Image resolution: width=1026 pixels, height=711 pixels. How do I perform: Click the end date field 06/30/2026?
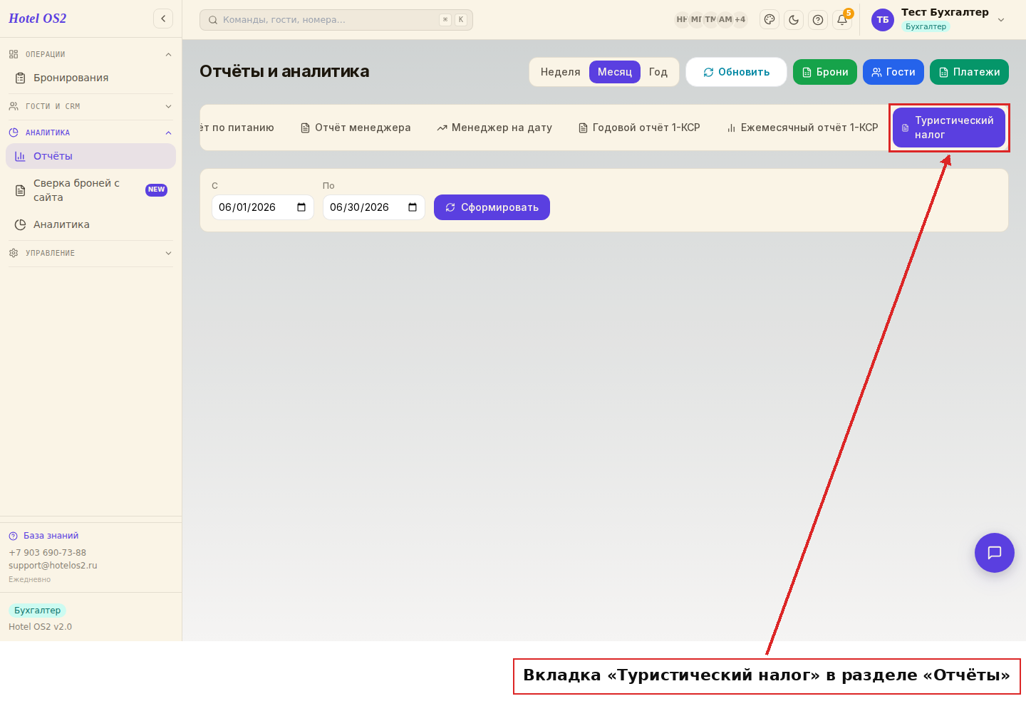coord(374,207)
